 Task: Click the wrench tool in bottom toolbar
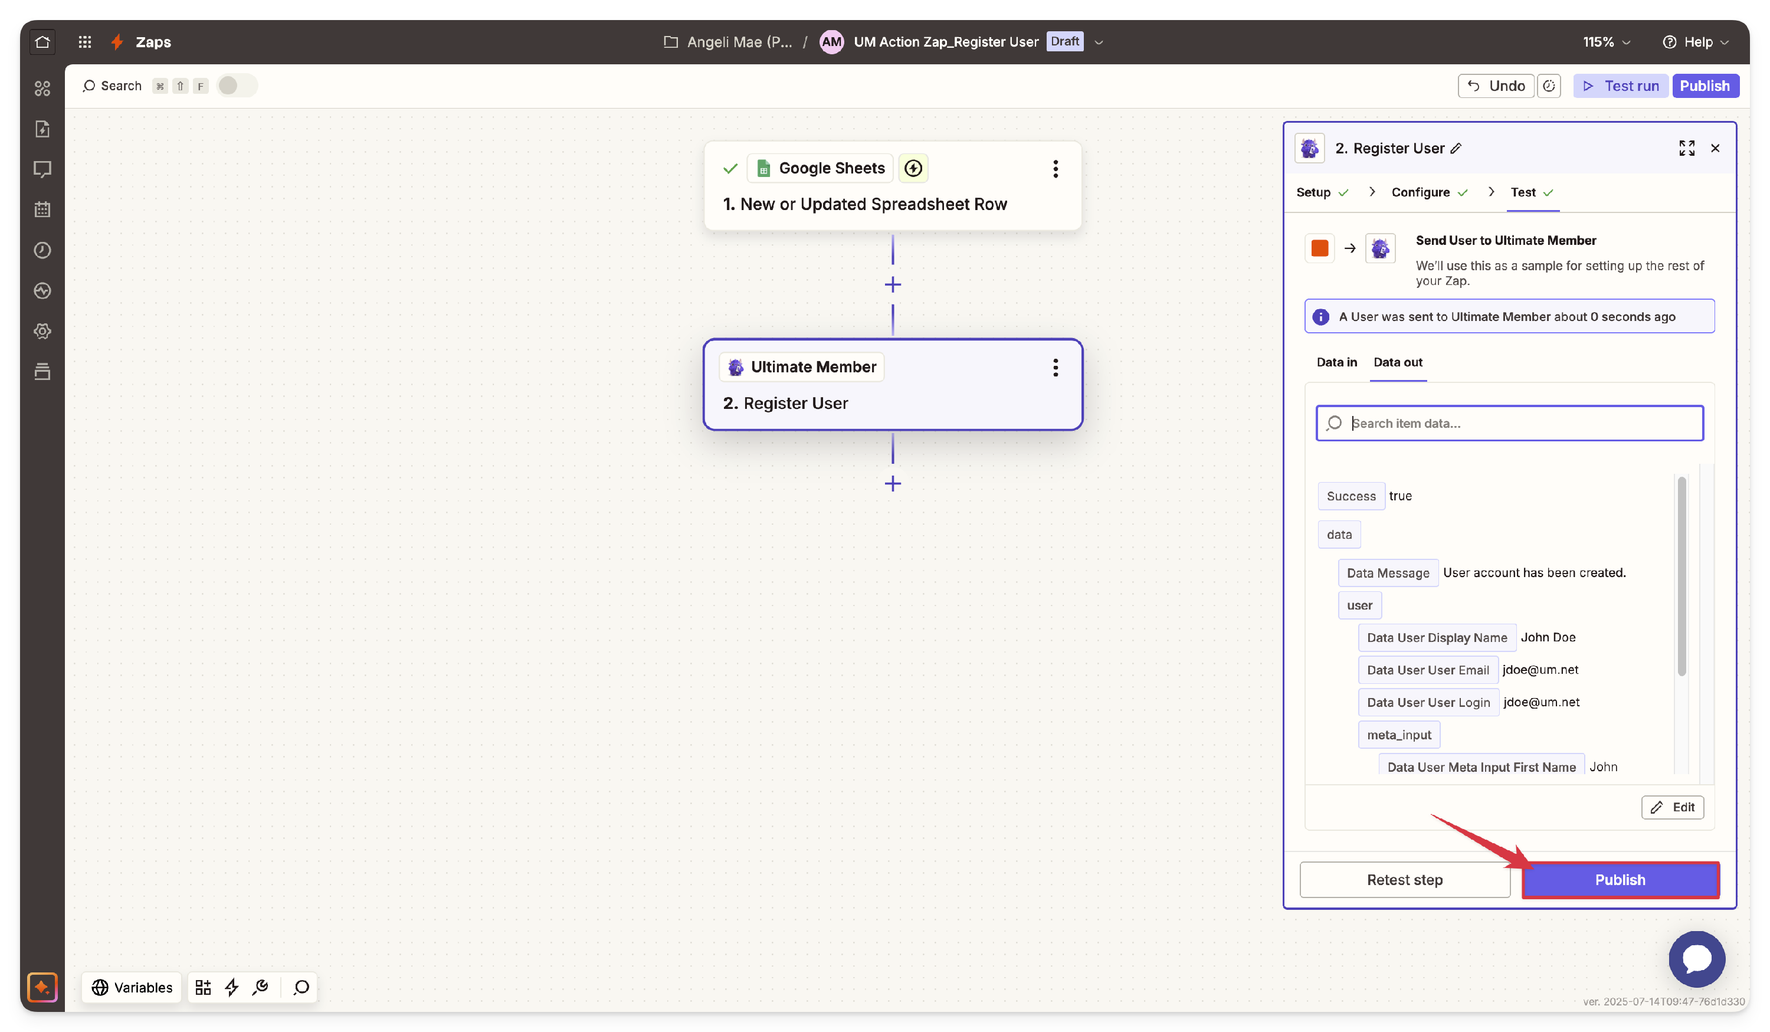click(261, 987)
